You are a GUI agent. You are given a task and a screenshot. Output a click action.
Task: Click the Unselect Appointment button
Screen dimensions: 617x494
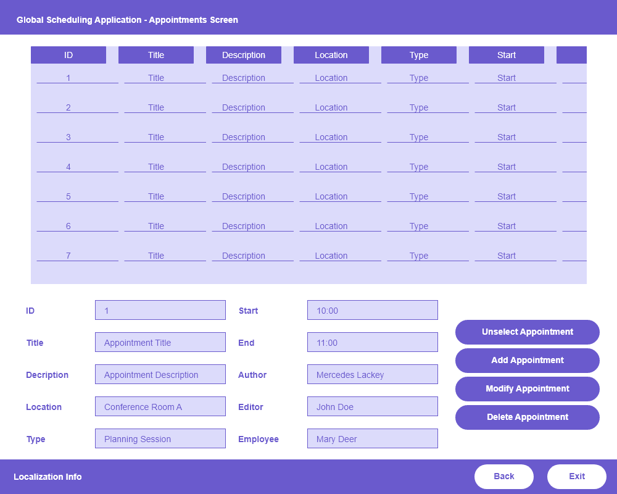click(x=527, y=332)
